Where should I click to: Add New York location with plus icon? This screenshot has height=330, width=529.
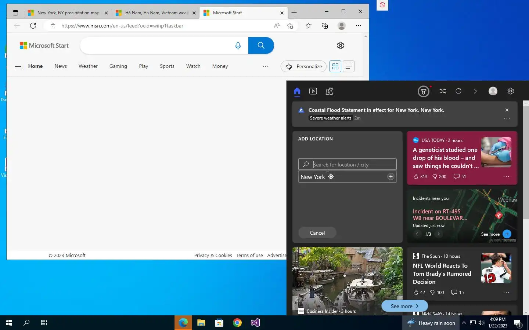click(x=391, y=177)
